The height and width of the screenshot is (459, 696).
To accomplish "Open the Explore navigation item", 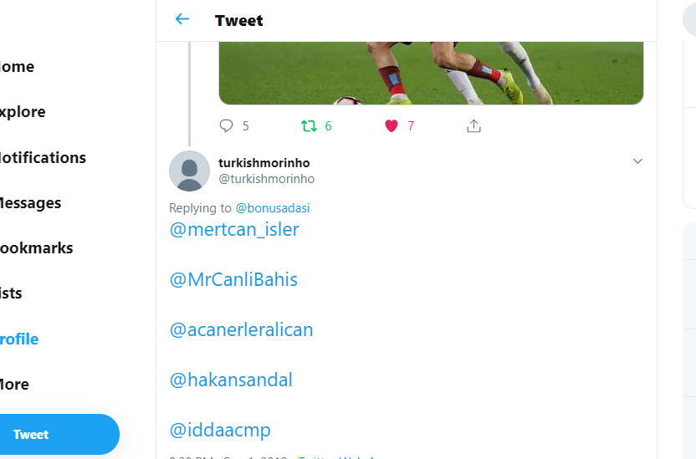I will pos(23,112).
